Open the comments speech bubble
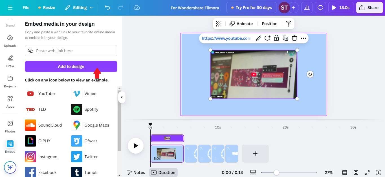 point(320,8)
